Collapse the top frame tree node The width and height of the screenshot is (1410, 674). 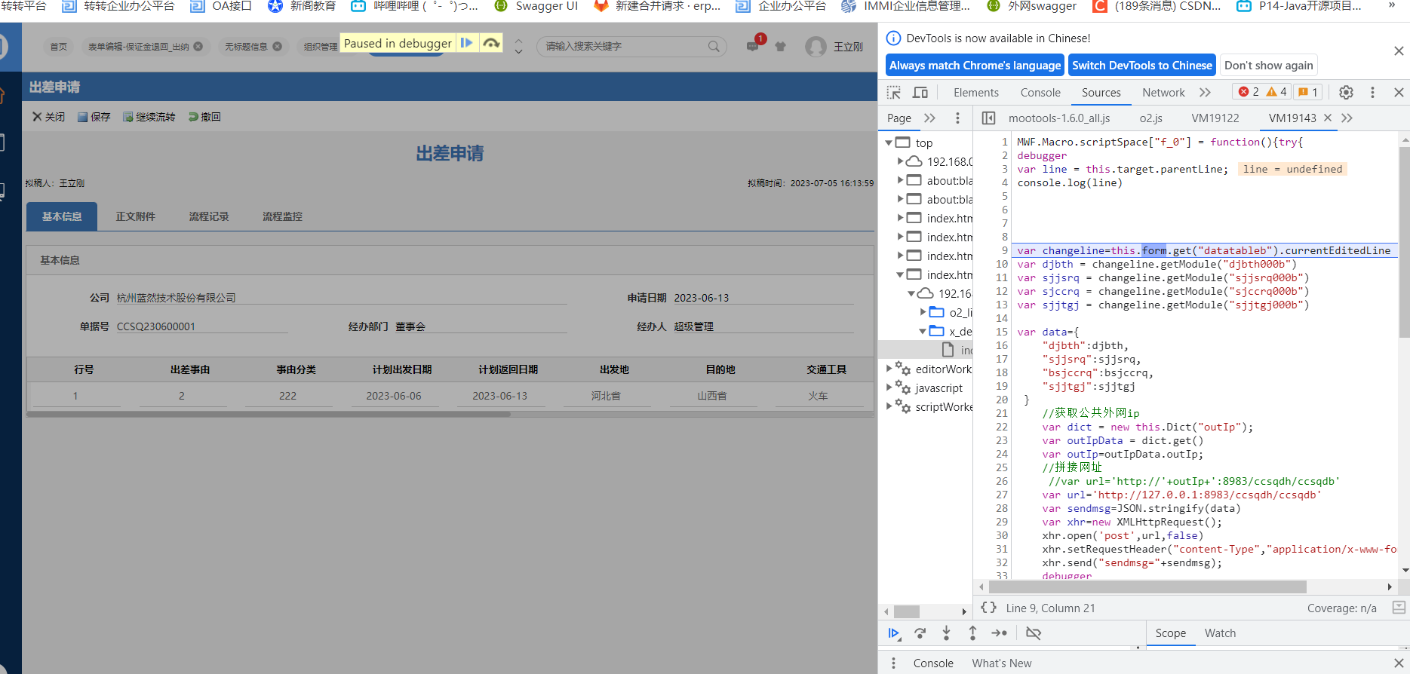pyautogui.click(x=889, y=142)
